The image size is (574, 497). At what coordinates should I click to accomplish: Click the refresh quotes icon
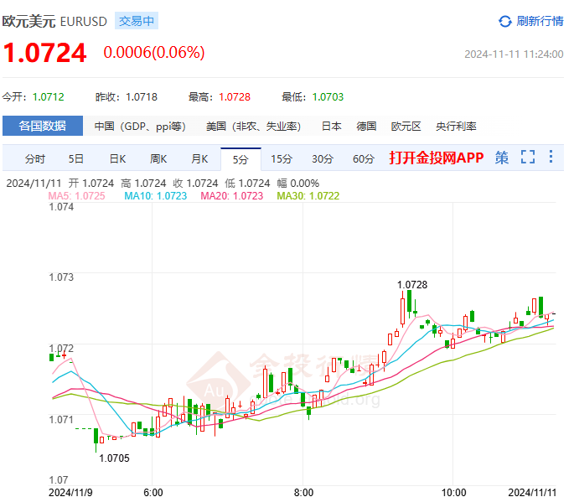tap(504, 21)
